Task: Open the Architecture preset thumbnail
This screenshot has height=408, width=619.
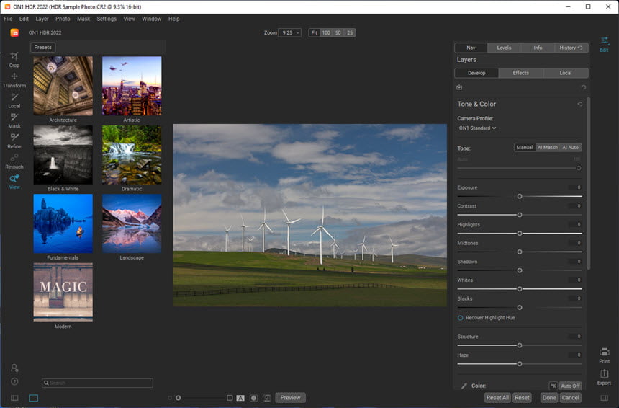Action: (x=63, y=86)
